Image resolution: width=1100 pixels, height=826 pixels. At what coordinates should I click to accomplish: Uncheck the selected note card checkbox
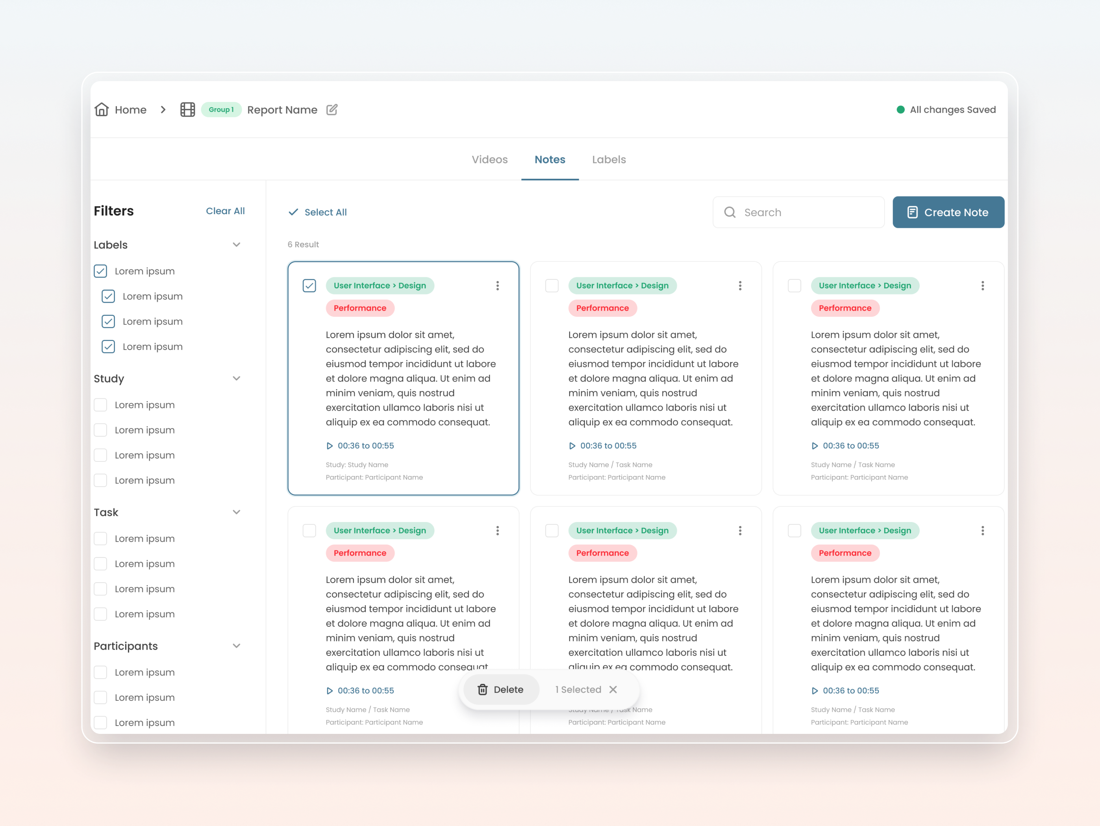309,285
